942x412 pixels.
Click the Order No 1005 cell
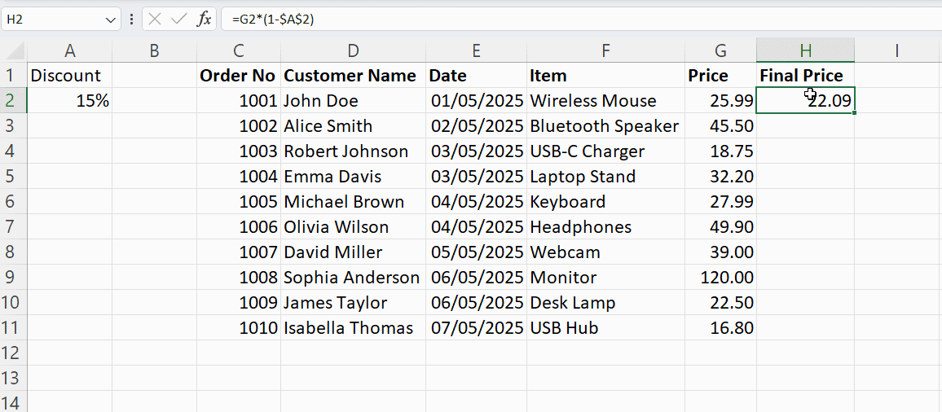(x=239, y=202)
